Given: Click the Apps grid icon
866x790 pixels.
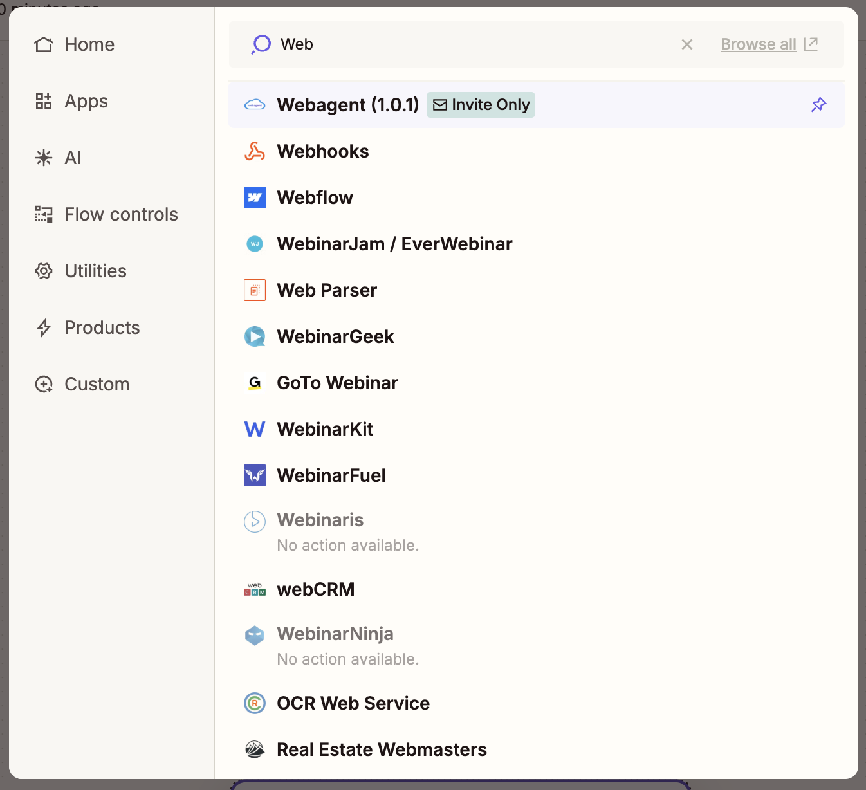Looking at the screenshot, I should tap(44, 101).
